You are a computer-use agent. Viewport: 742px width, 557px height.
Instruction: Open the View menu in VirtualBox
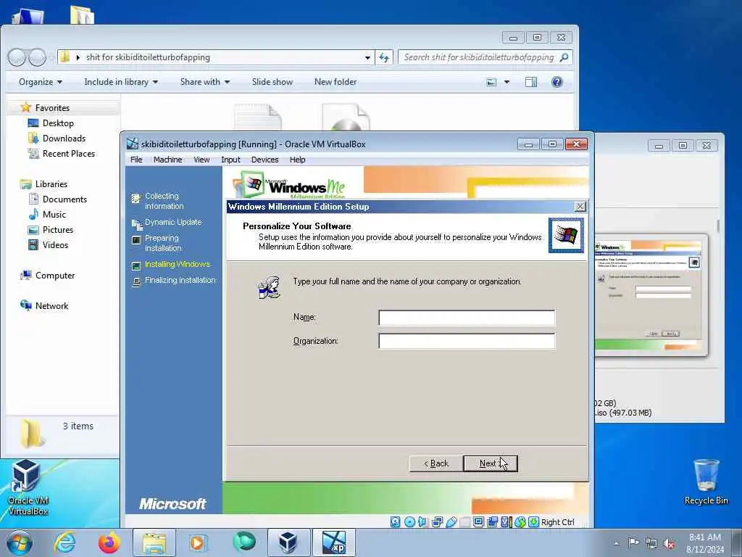pos(201,160)
